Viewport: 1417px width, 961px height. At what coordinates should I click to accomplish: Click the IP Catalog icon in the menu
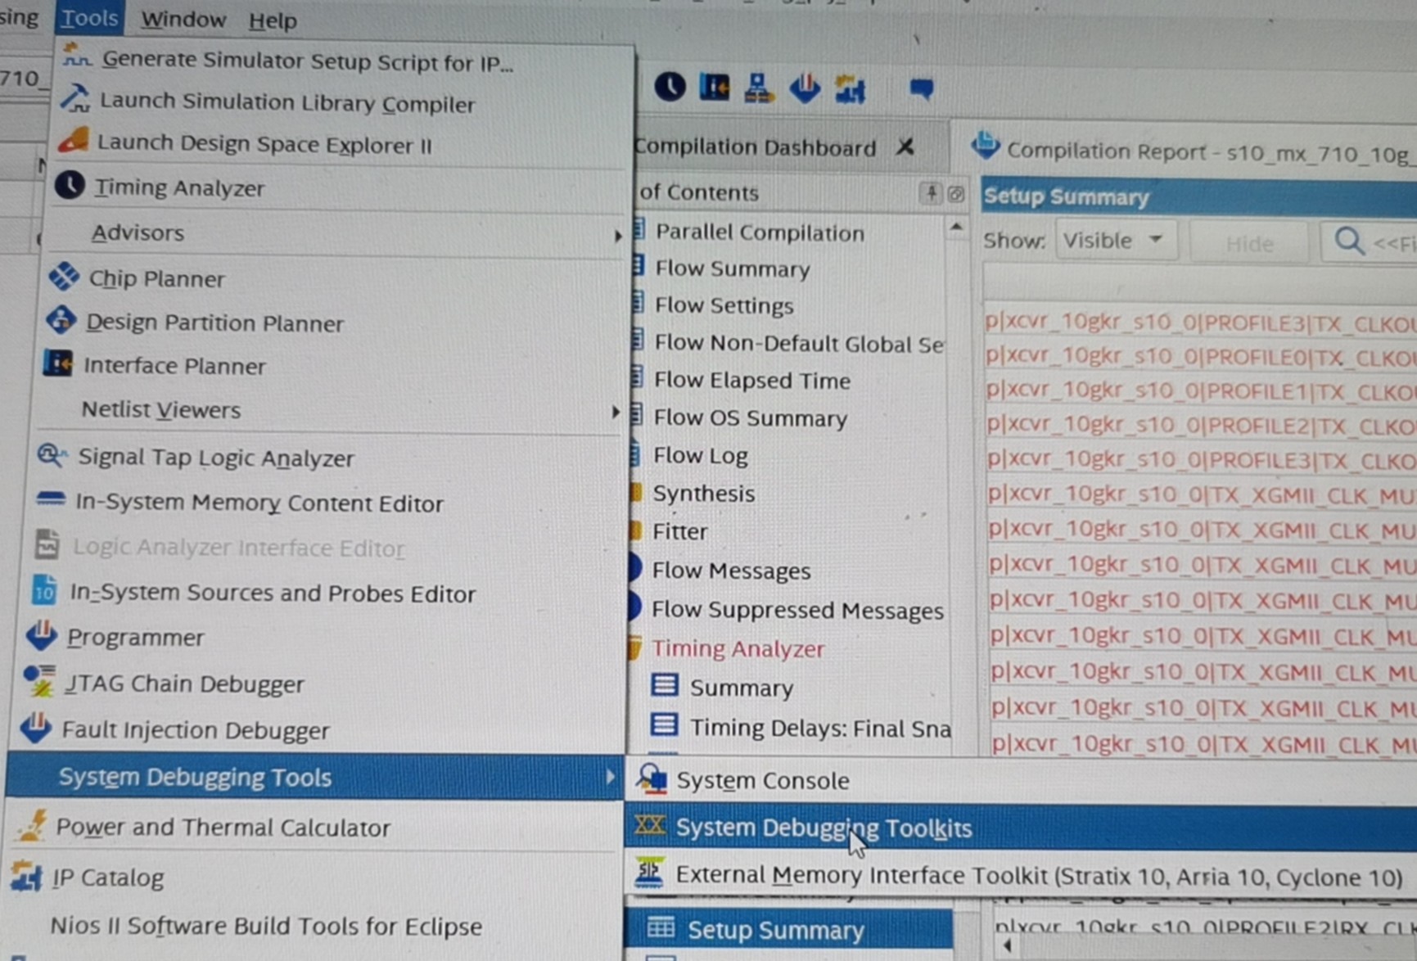pos(26,876)
